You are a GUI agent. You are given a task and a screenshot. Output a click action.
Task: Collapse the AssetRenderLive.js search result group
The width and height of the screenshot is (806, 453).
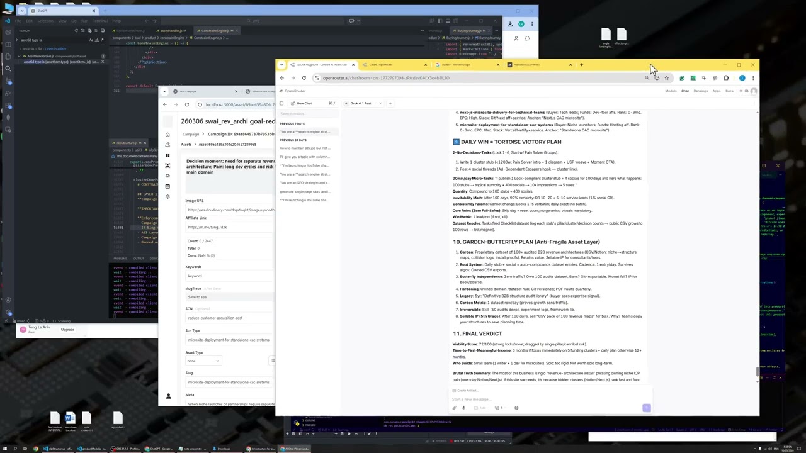pyautogui.click(x=20, y=55)
